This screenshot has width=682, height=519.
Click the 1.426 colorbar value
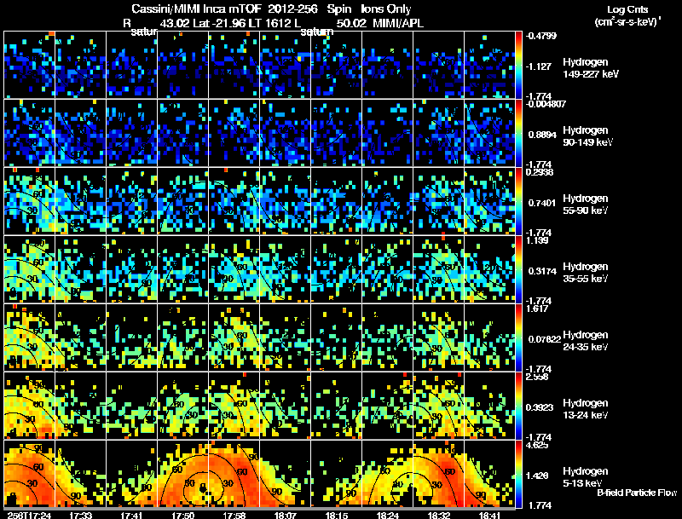pos(539,476)
